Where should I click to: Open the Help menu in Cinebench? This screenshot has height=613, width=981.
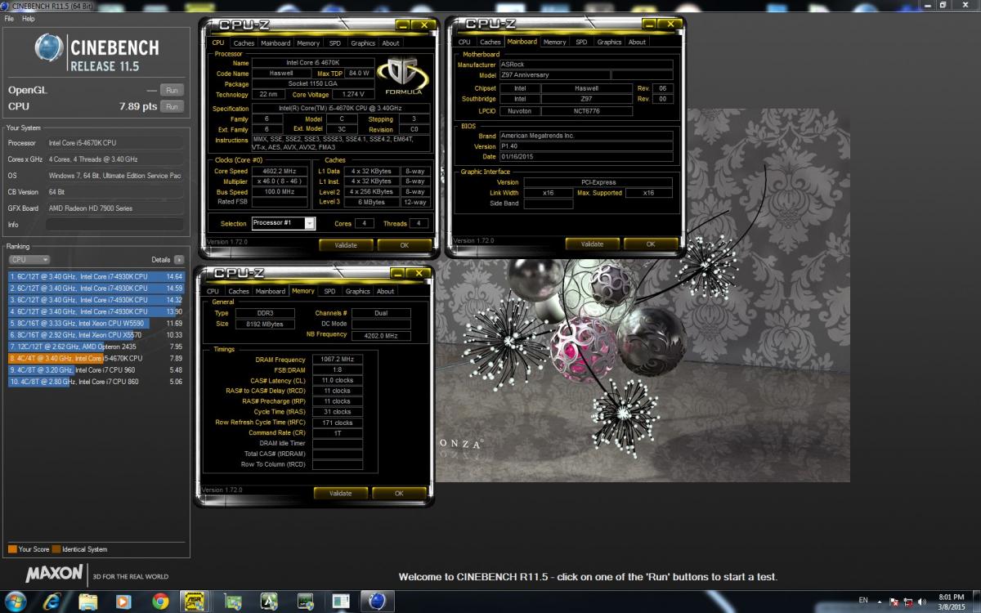pyautogui.click(x=28, y=18)
